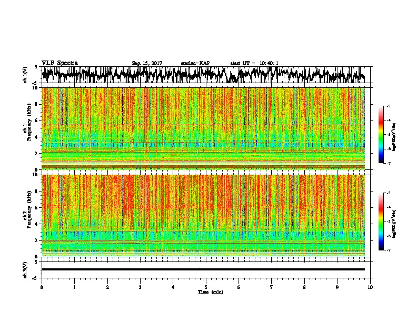Click the "-6" tick on upper color bar
Screen dimensions: 417x322
[389, 149]
